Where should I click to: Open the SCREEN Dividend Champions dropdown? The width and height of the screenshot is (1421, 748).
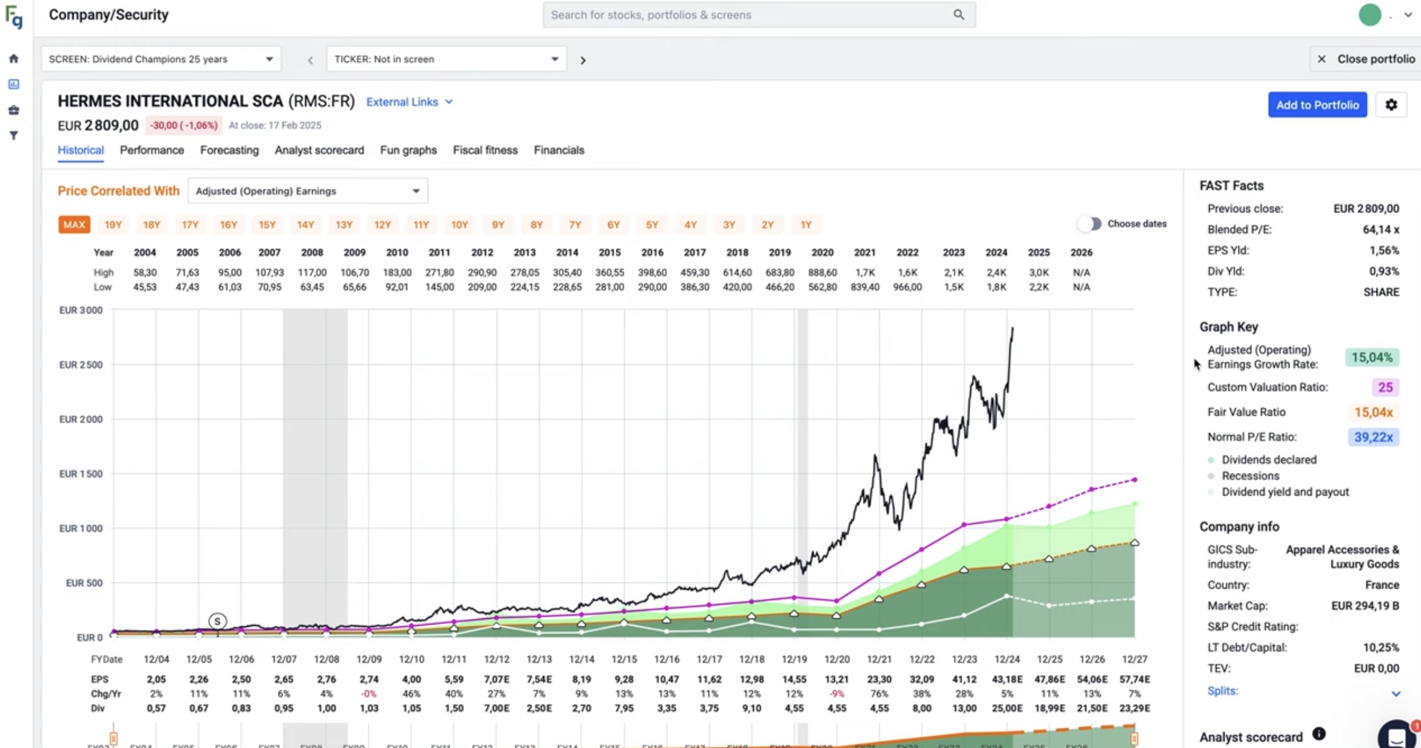[x=161, y=59]
